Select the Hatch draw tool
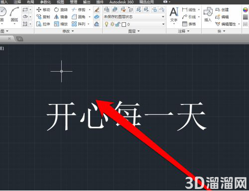This screenshot has width=249, height=191. [x=25, y=24]
